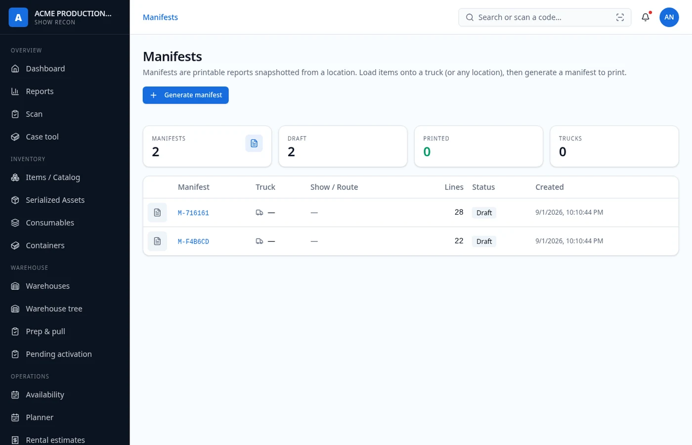Screen dimensions: 692x445
Task: Focus the Search or scan a code field
Action: (x=545, y=17)
